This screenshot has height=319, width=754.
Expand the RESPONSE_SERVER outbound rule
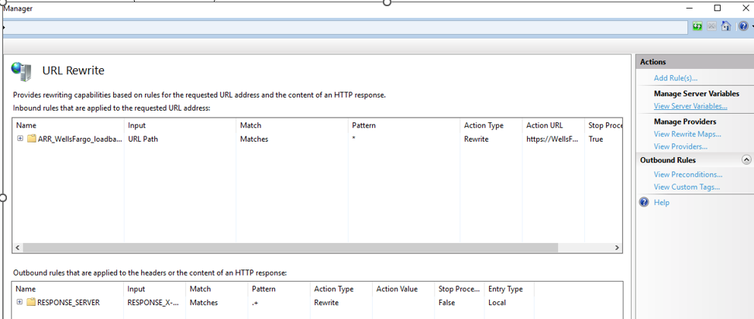19,302
